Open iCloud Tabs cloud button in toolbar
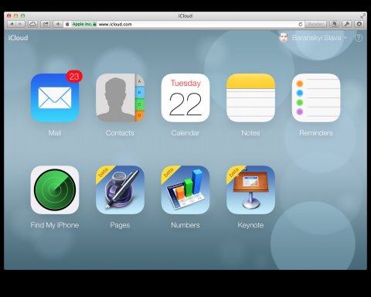This screenshot has height=297, width=371. tap(32, 24)
